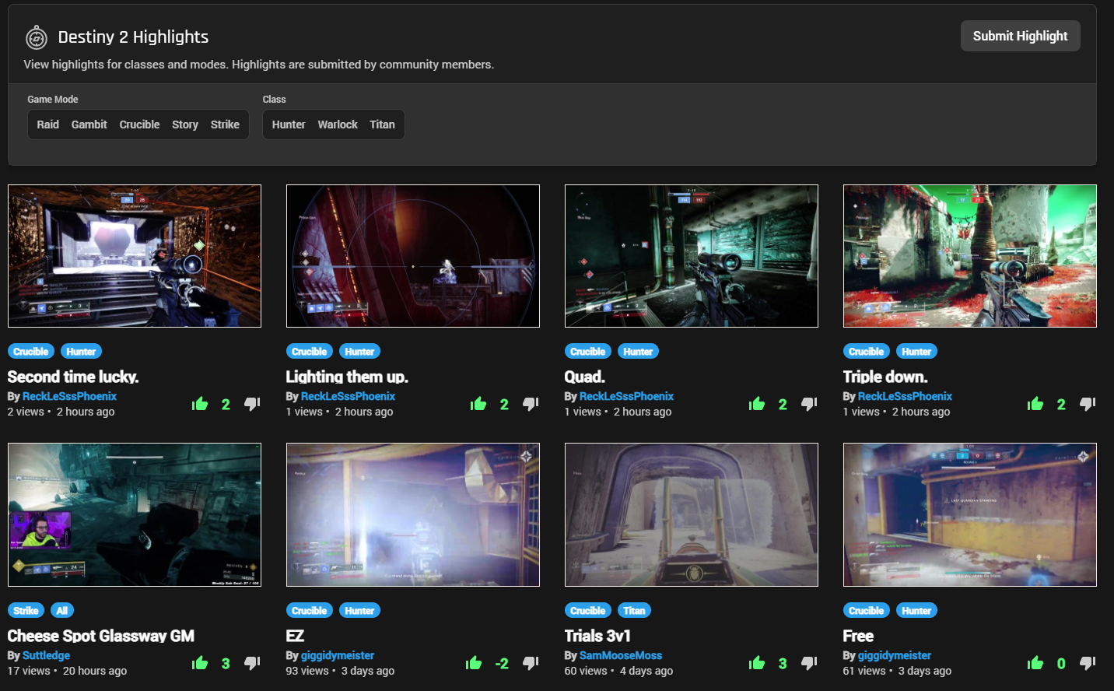Open the 'Cheese Spot Glassway GM' title
1114x691 pixels.
pyautogui.click(x=101, y=636)
